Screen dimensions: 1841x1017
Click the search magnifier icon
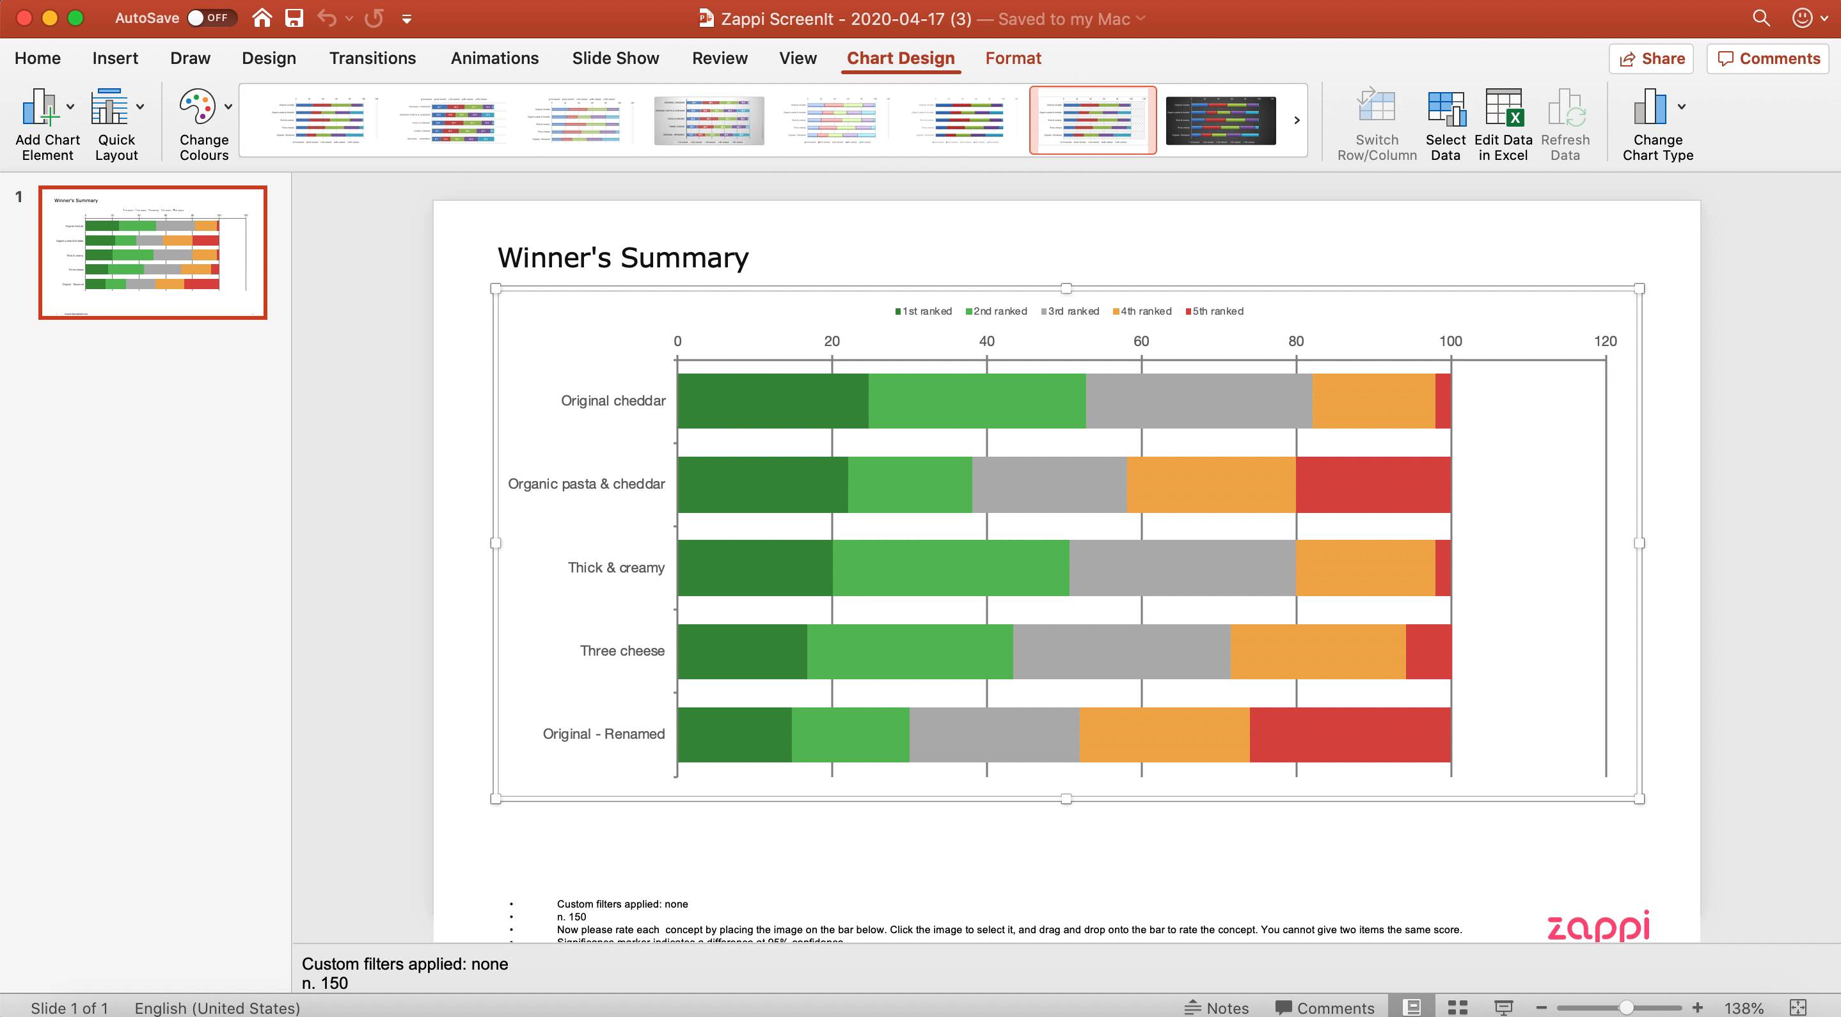coord(1761,19)
